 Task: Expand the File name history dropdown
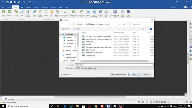pyautogui.click(x=152, y=65)
